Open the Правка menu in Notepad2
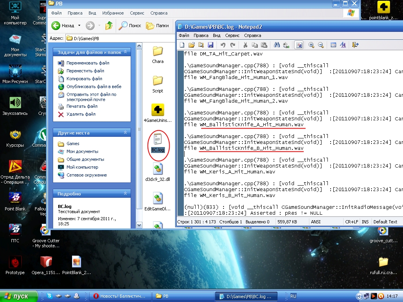Viewport: 403px width, 302px height. (x=201, y=35)
